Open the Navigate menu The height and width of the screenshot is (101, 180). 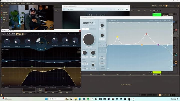(23, 3)
